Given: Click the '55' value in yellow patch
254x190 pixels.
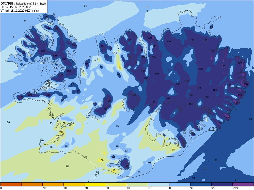Looking at the screenshot, I should pyautogui.click(x=120, y=68).
